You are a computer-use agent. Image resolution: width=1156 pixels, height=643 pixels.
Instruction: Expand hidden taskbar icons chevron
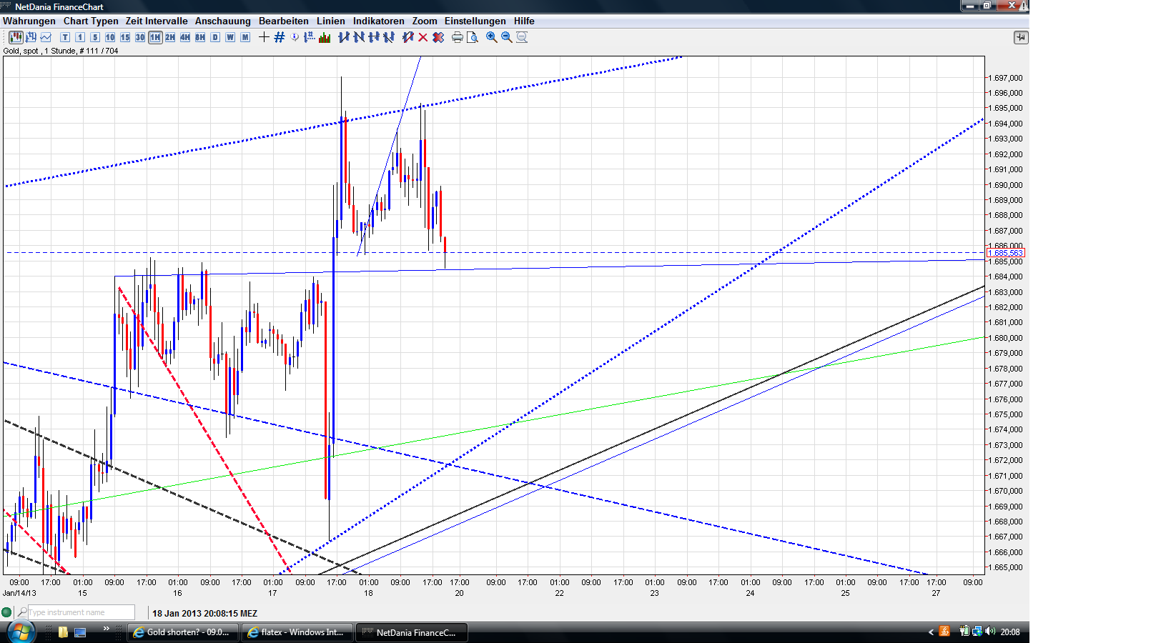pos(107,629)
